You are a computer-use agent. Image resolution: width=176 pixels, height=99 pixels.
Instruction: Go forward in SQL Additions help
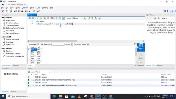(151, 18)
